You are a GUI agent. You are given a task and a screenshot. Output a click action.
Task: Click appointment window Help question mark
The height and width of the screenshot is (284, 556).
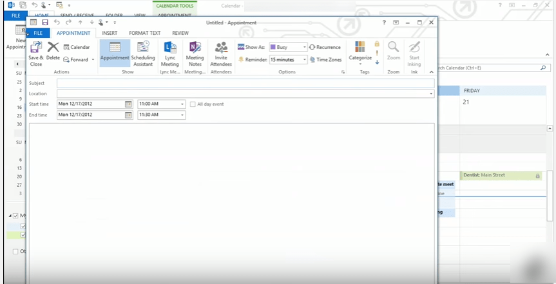click(384, 23)
